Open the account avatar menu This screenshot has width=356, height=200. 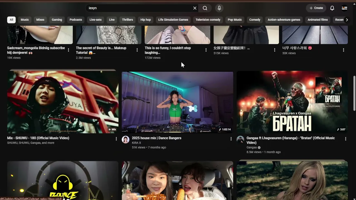(x=344, y=8)
